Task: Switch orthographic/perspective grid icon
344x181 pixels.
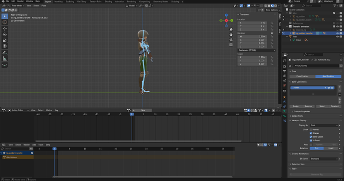Action: pos(231,45)
